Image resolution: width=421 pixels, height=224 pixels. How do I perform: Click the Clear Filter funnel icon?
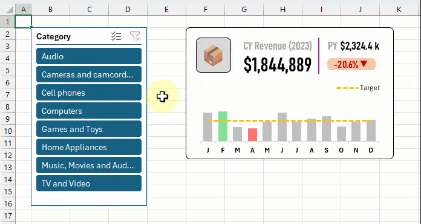(135, 36)
